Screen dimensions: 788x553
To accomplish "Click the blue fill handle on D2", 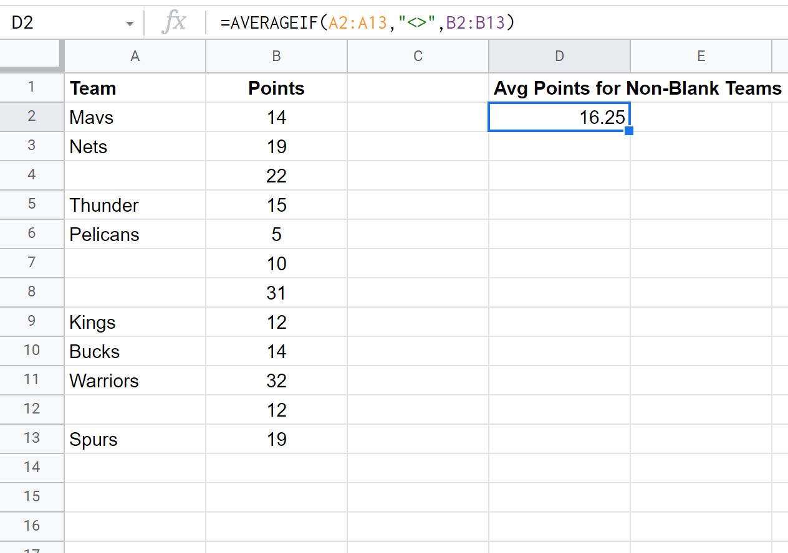I will point(629,131).
